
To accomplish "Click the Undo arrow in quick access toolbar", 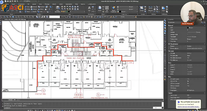I will [x=18, y=1].
